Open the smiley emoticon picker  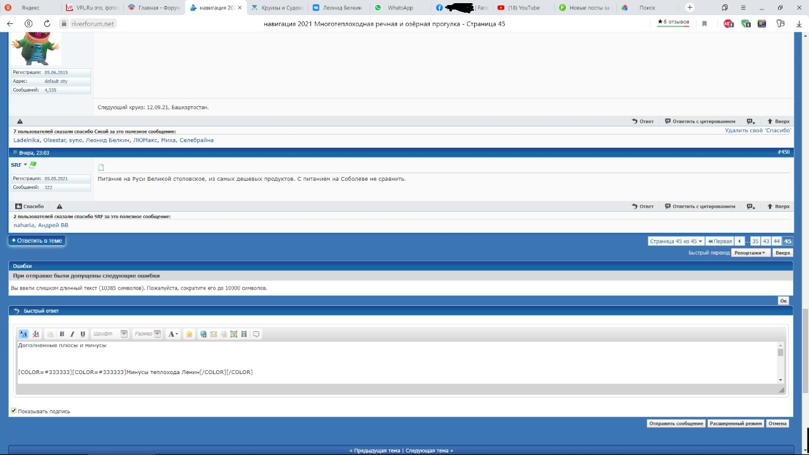point(189,334)
